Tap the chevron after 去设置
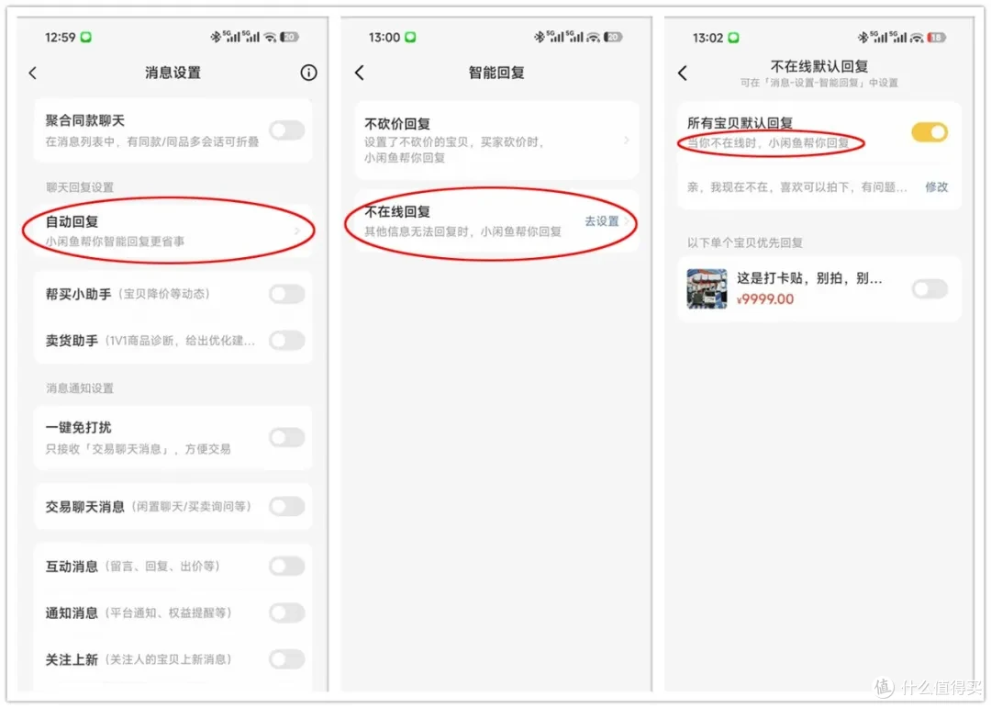Viewport: 991px width, 708px height. point(627,220)
